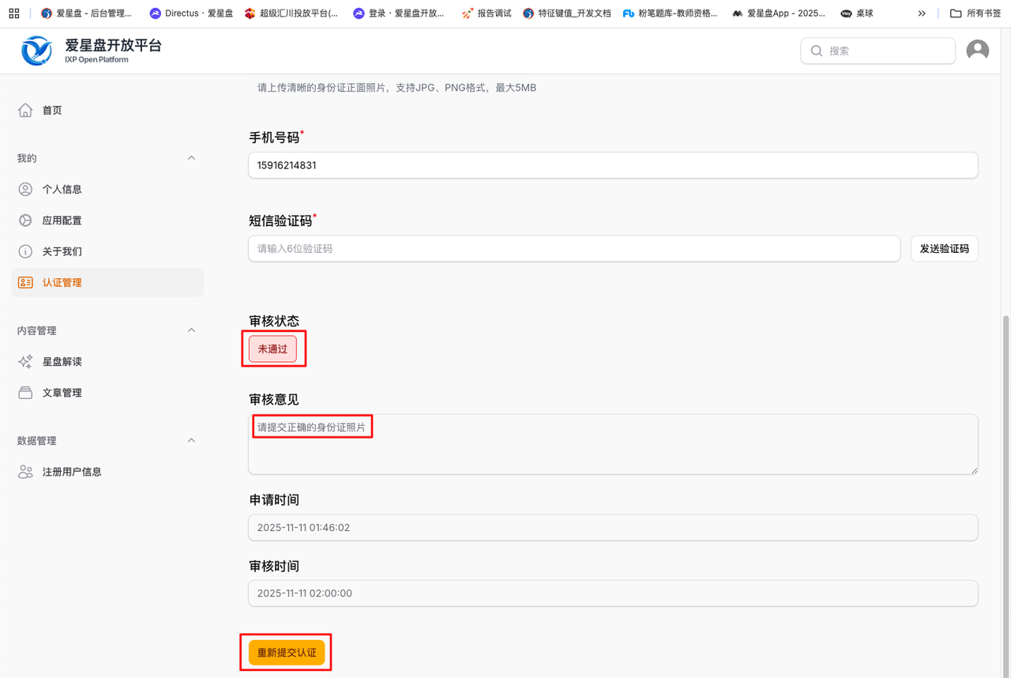Click the 应用配置 gear icon
Viewport: 1011px width, 678px height.
(x=25, y=220)
